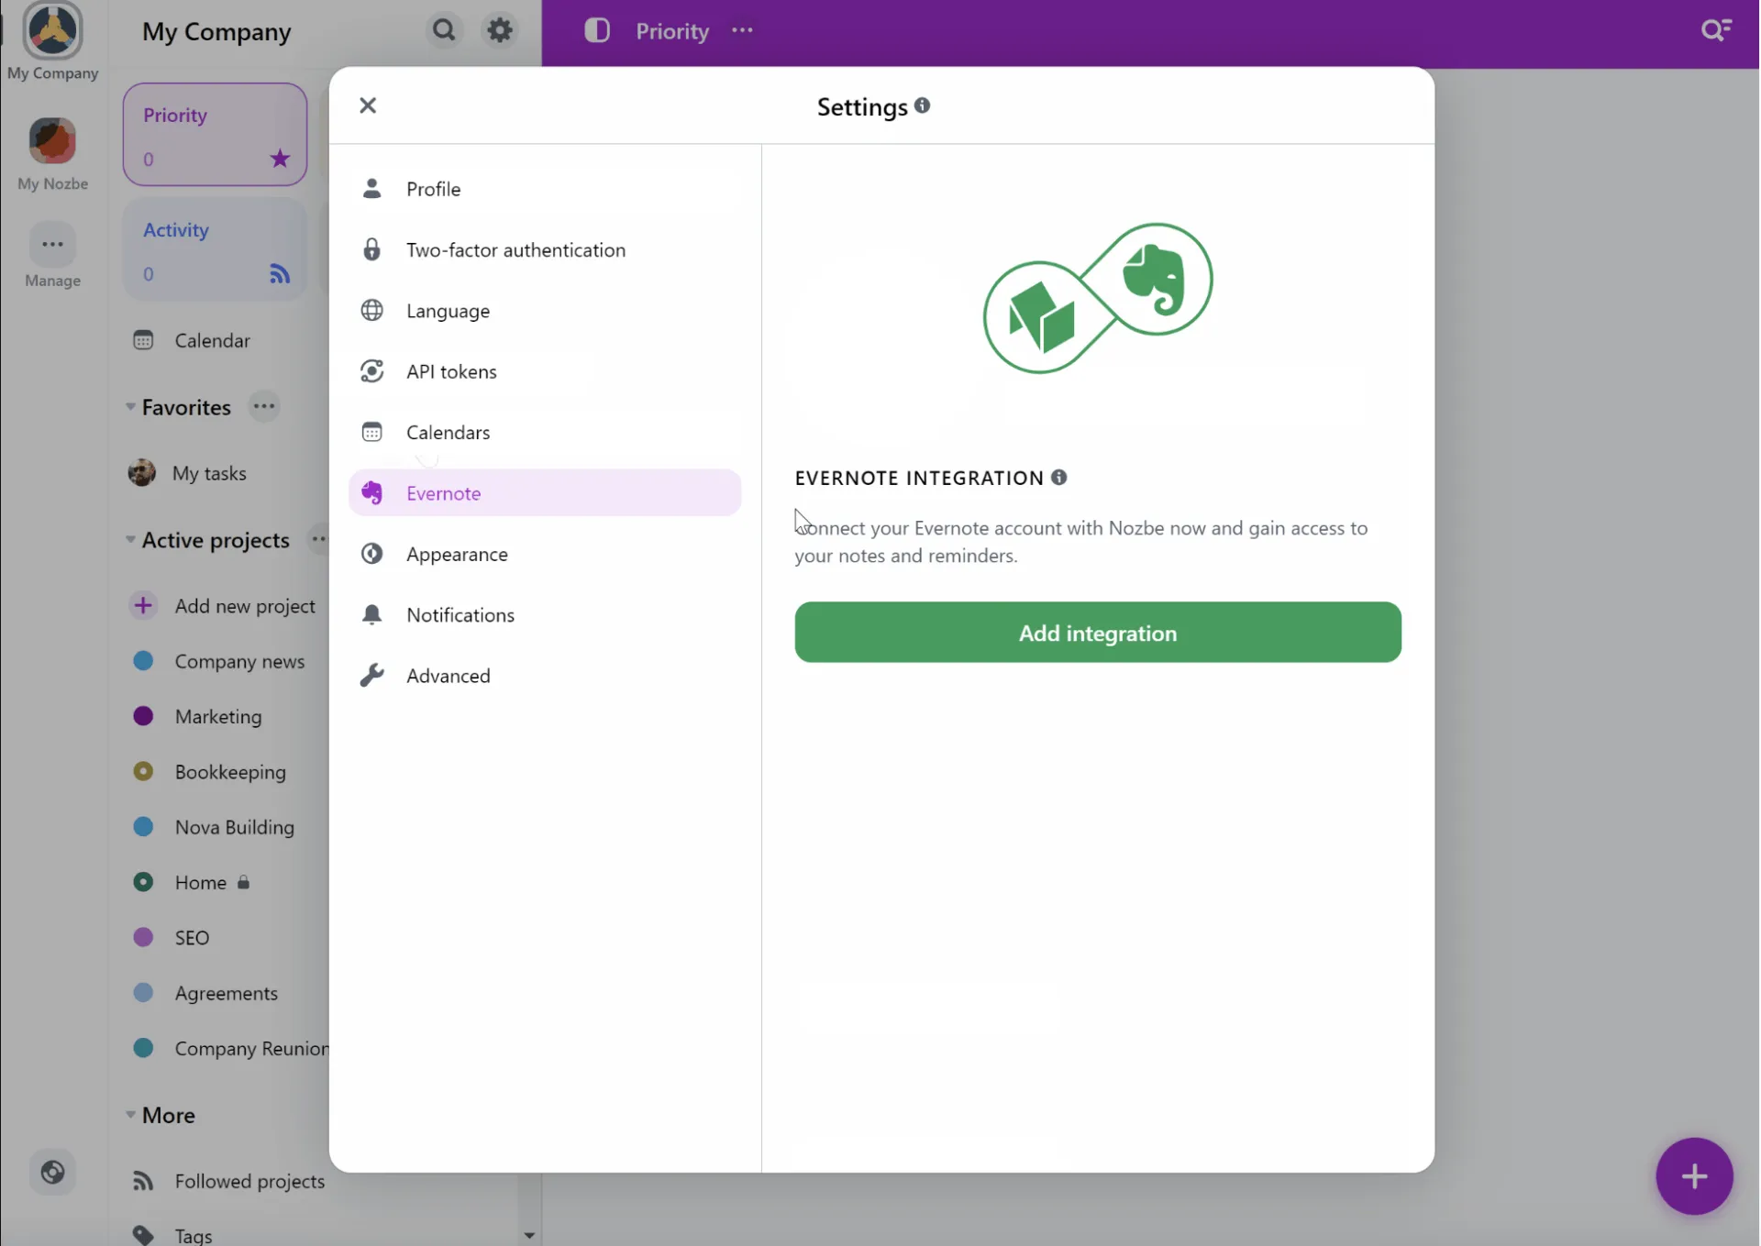Click the sidebar scrollbar down arrow
Image resolution: width=1761 pixels, height=1246 pixels.
click(529, 1235)
